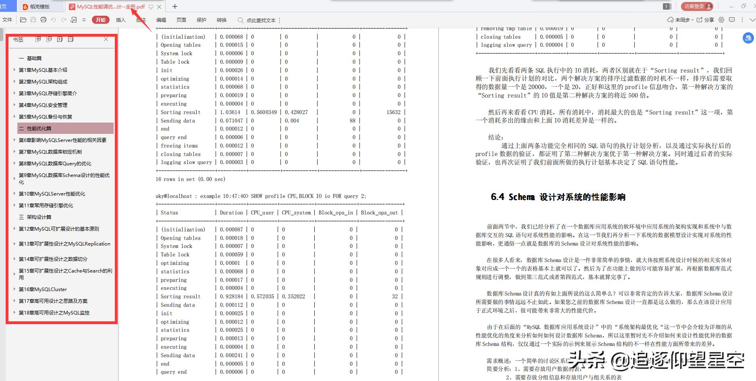Close the MySQL PDF document tab
Image resolution: width=756 pixels, height=381 pixels.
[159, 7]
